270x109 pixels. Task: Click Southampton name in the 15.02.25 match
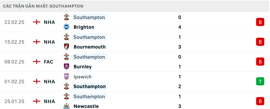coord(89,37)
